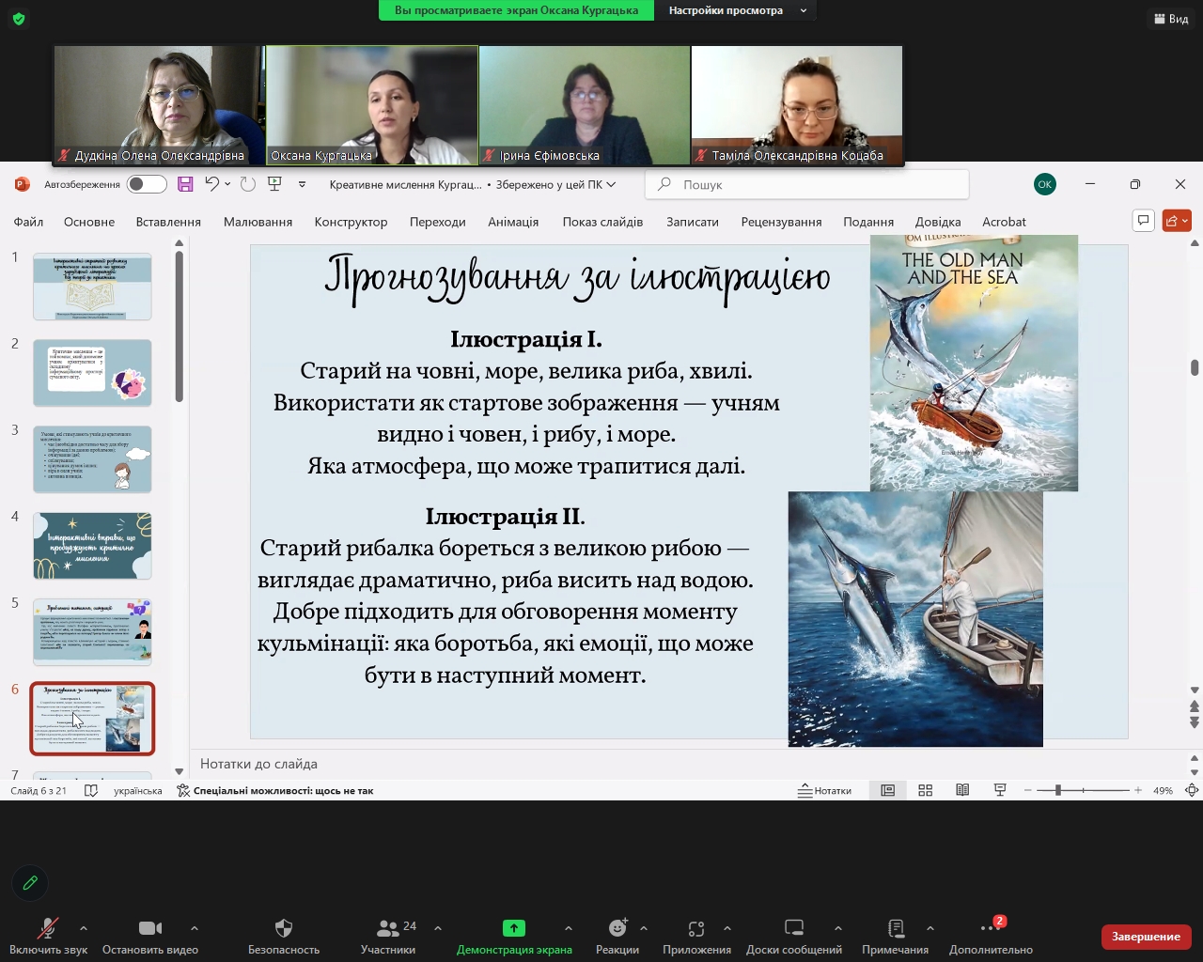Open the Comments pane icon
Image resolution: width=1203 pixels, height=962 pixels.
[x=1144, y=221]
